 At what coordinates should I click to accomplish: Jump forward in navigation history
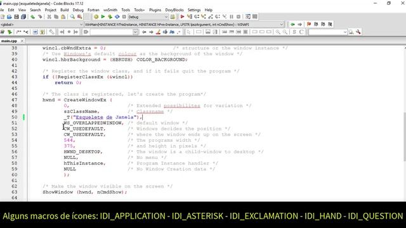(x=299, y=24)
